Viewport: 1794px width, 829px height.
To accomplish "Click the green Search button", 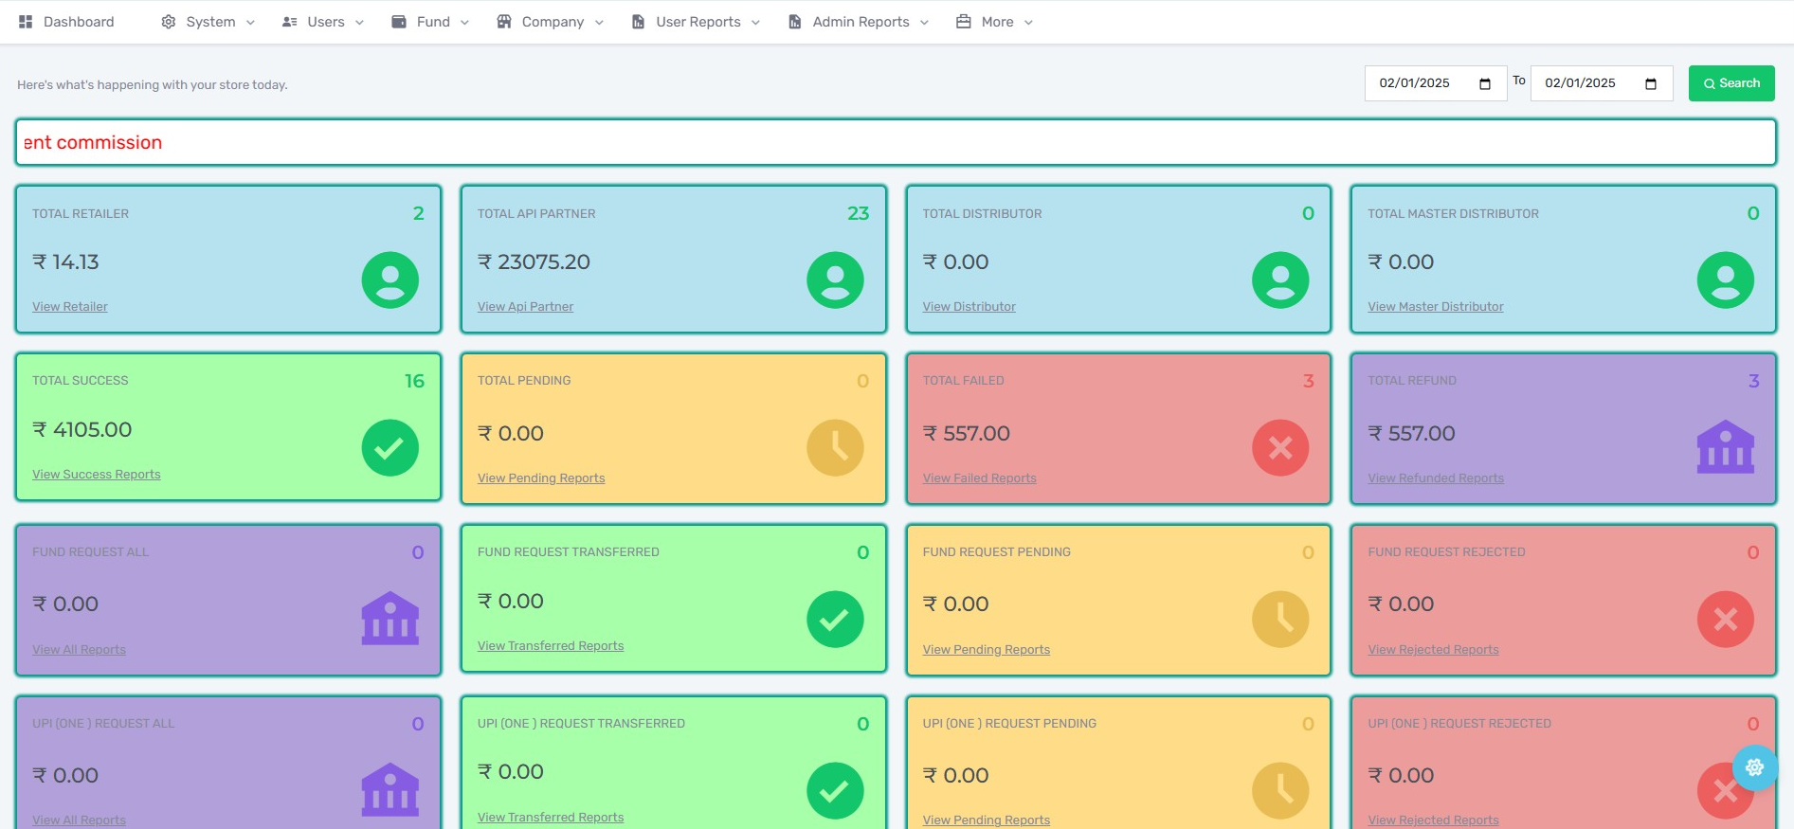I will pyautogui.click(x=1731, y=83).
